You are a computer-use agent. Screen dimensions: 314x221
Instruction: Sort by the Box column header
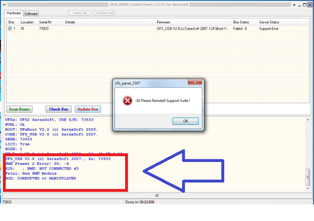point(13,22)
